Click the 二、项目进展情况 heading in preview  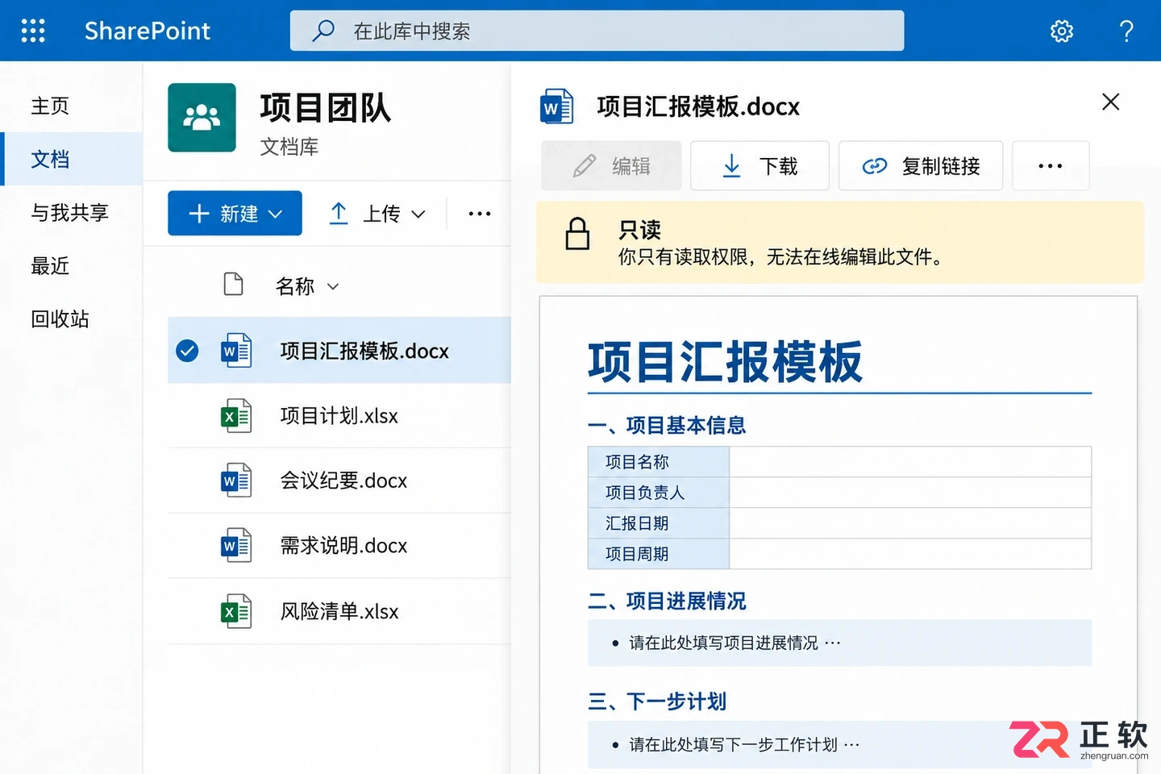667,601
